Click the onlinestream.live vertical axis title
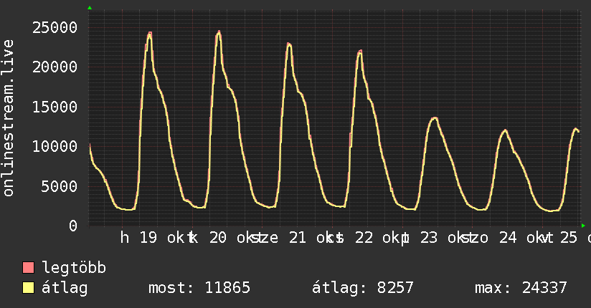The height and width of the screenshot is (308, 591). pos(9,118)
